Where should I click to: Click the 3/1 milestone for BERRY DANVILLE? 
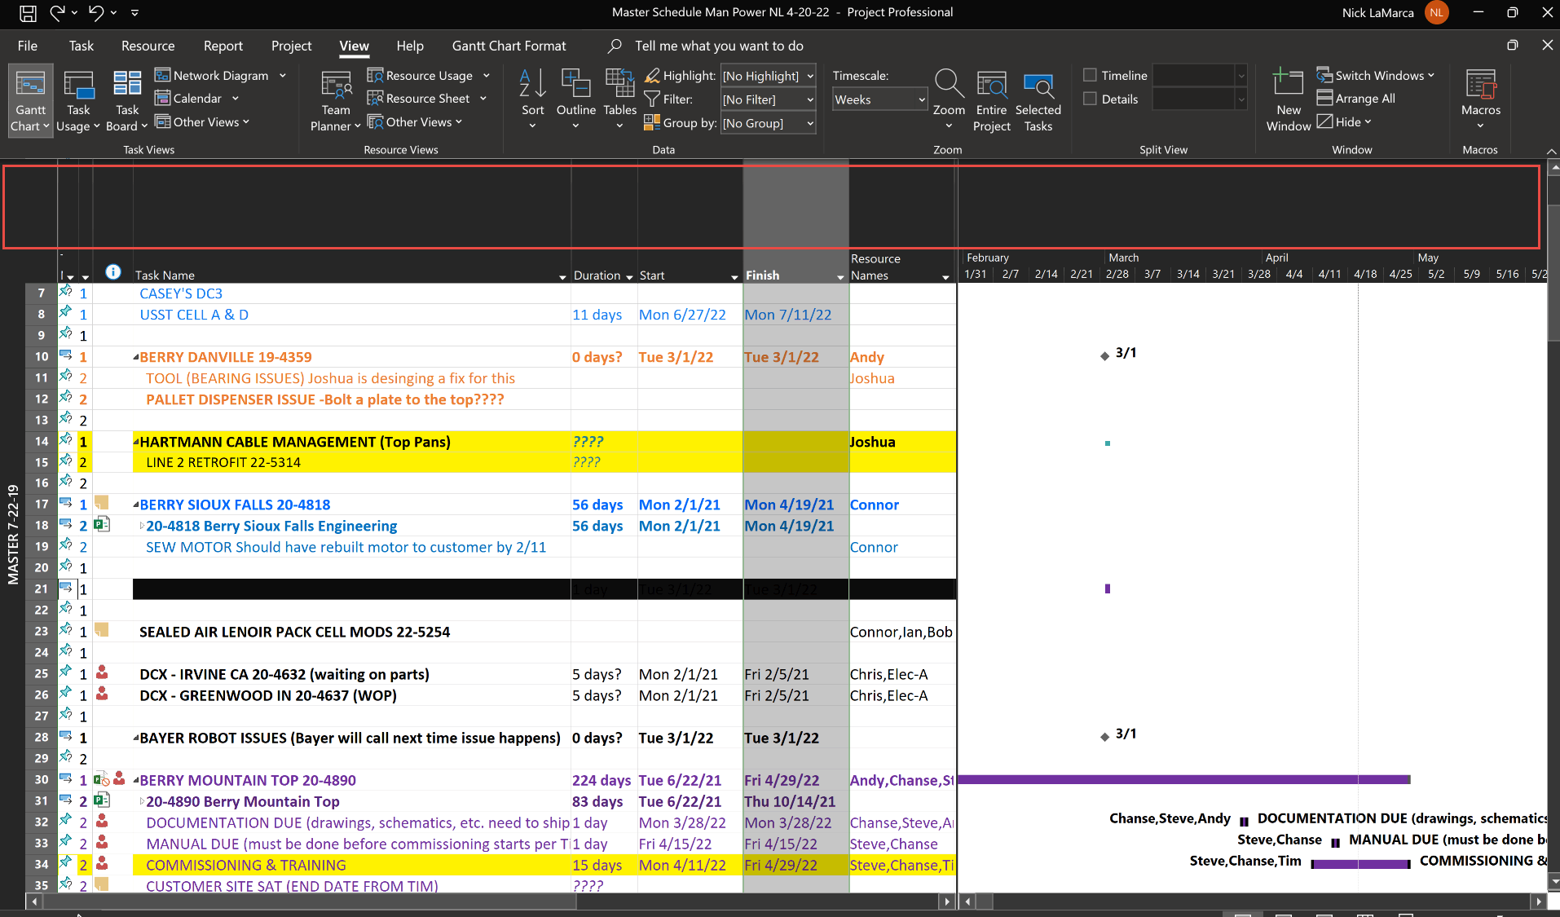tap(1104, 355)
